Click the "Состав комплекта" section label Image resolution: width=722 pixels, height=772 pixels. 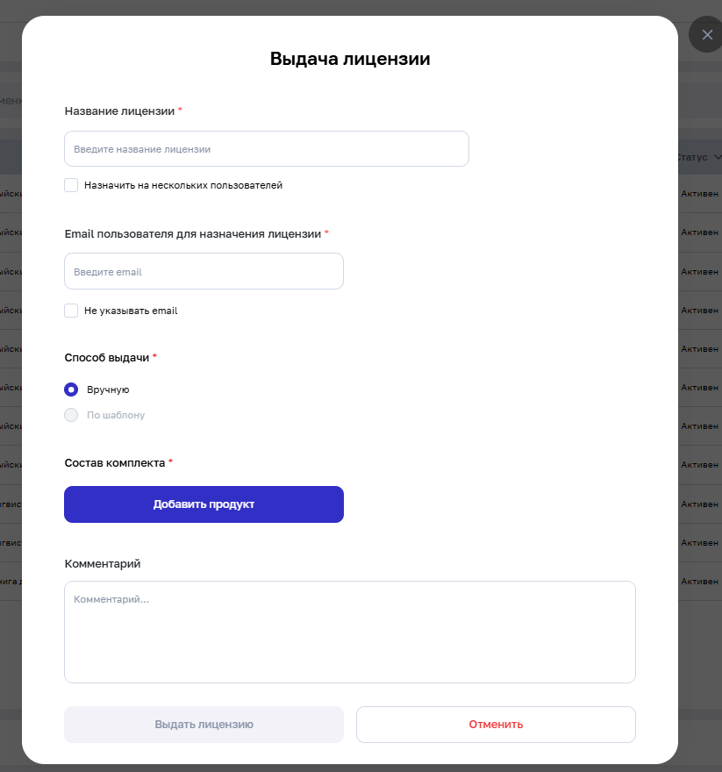[115, 462]
